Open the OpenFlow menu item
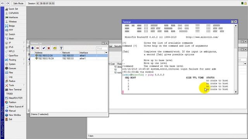 point(13,56)
